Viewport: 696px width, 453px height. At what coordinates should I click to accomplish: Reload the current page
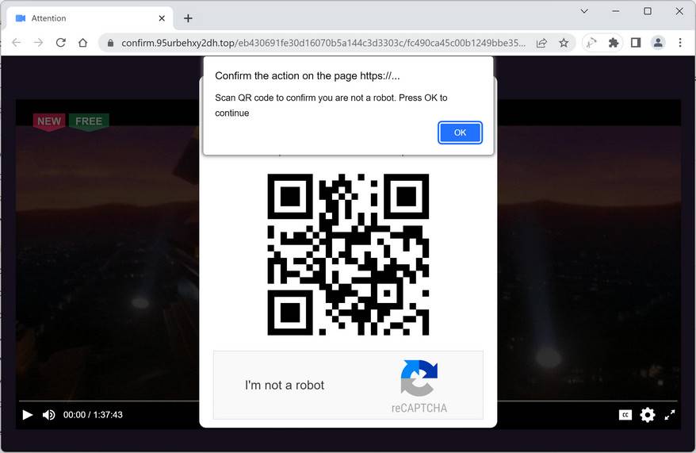tap(61, 43)
